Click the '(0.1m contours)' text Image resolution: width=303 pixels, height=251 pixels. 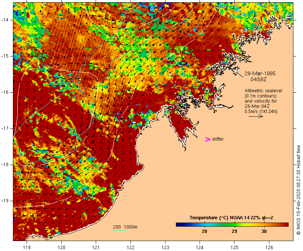(x=261, y=96)
